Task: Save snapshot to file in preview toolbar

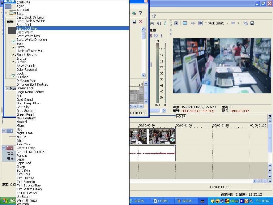Action: pyautogui.click(x=252, y=23)
